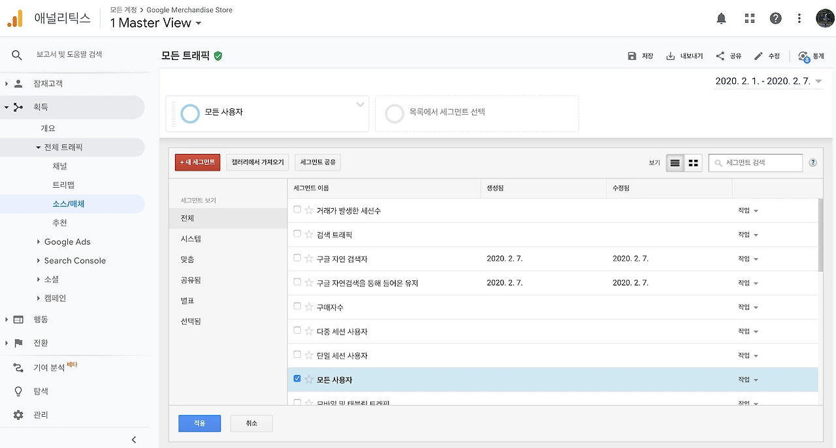
Task: Switch to list view icon
Action: (675, 162)
